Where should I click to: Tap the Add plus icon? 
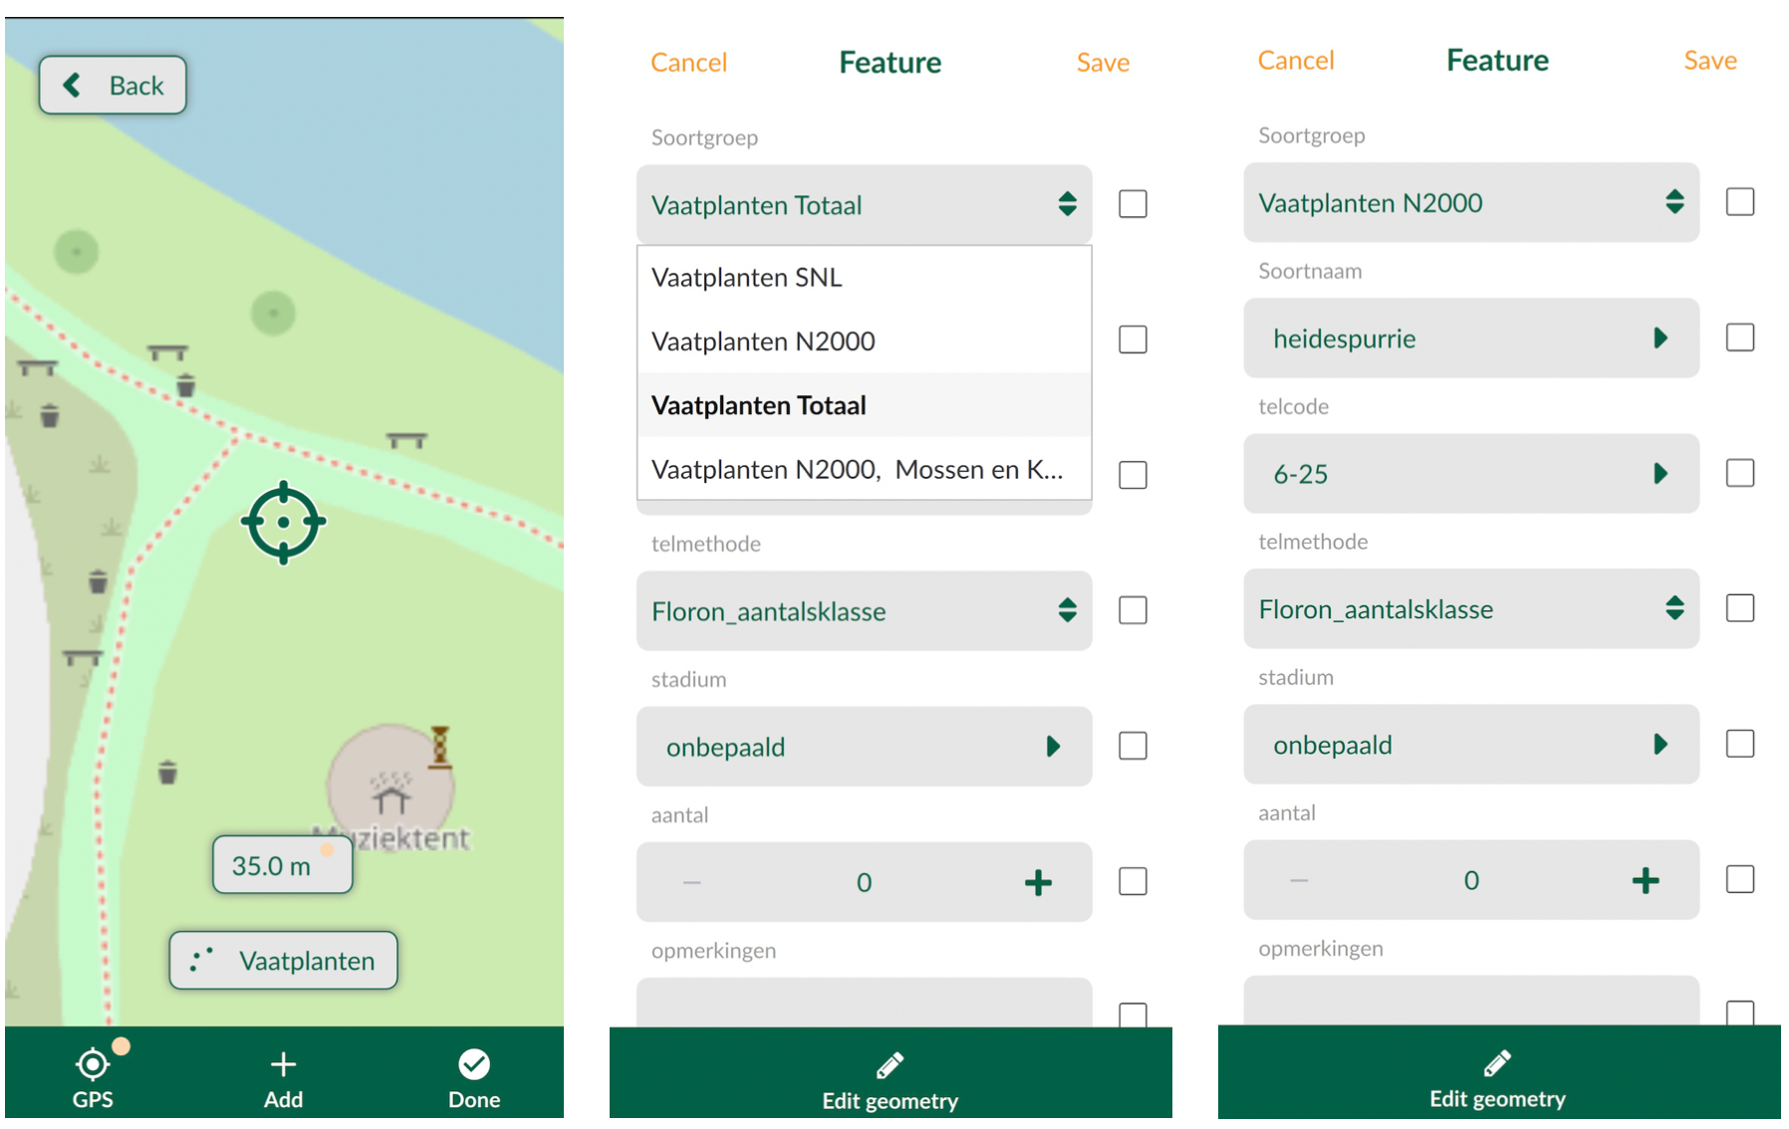tap(283, 1065)
